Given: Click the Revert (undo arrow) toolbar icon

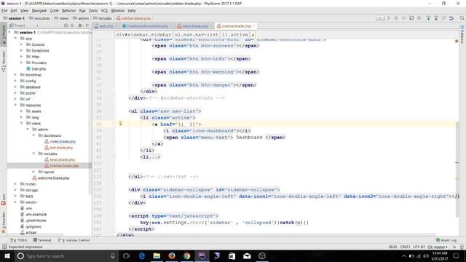Looking at the screenshot, I should tap(451, 18).
